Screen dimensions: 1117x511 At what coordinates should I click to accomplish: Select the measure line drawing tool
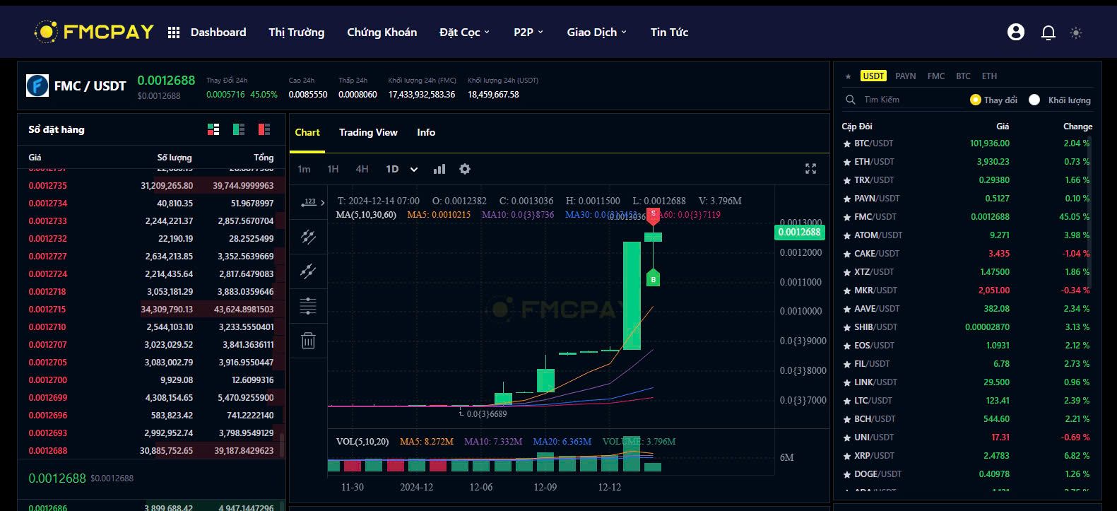point(308,202)
